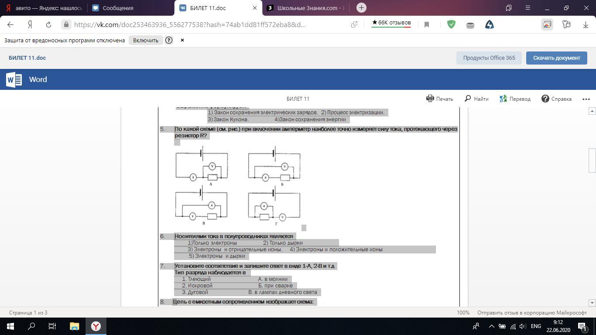
Task: Open the Windows Start menu
Action: (10, 326)
